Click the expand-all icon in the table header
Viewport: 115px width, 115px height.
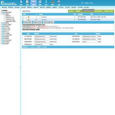point(30,14)
